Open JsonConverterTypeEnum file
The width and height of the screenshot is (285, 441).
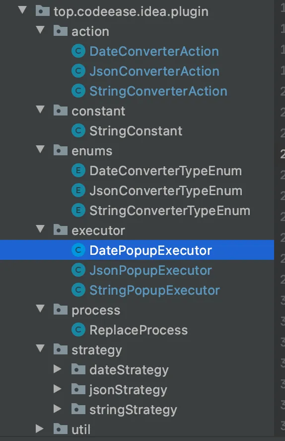(x=166, y=191)
